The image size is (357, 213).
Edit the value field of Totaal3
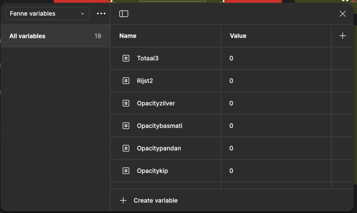pyautogui.click(x=275, y=58)
